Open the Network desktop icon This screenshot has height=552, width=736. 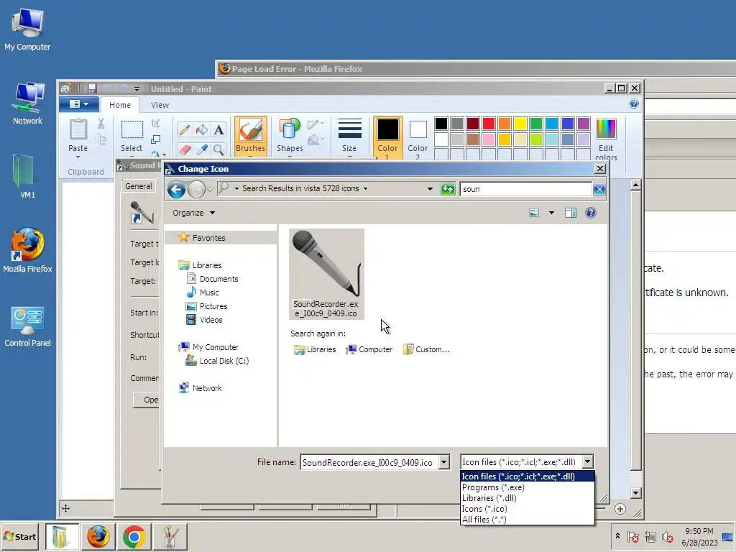pyautogui.click(x=27, y=103)
